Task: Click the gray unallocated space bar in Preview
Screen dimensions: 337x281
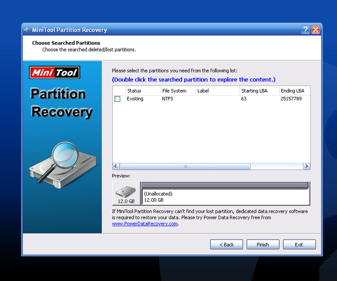Action: (225, 185)
